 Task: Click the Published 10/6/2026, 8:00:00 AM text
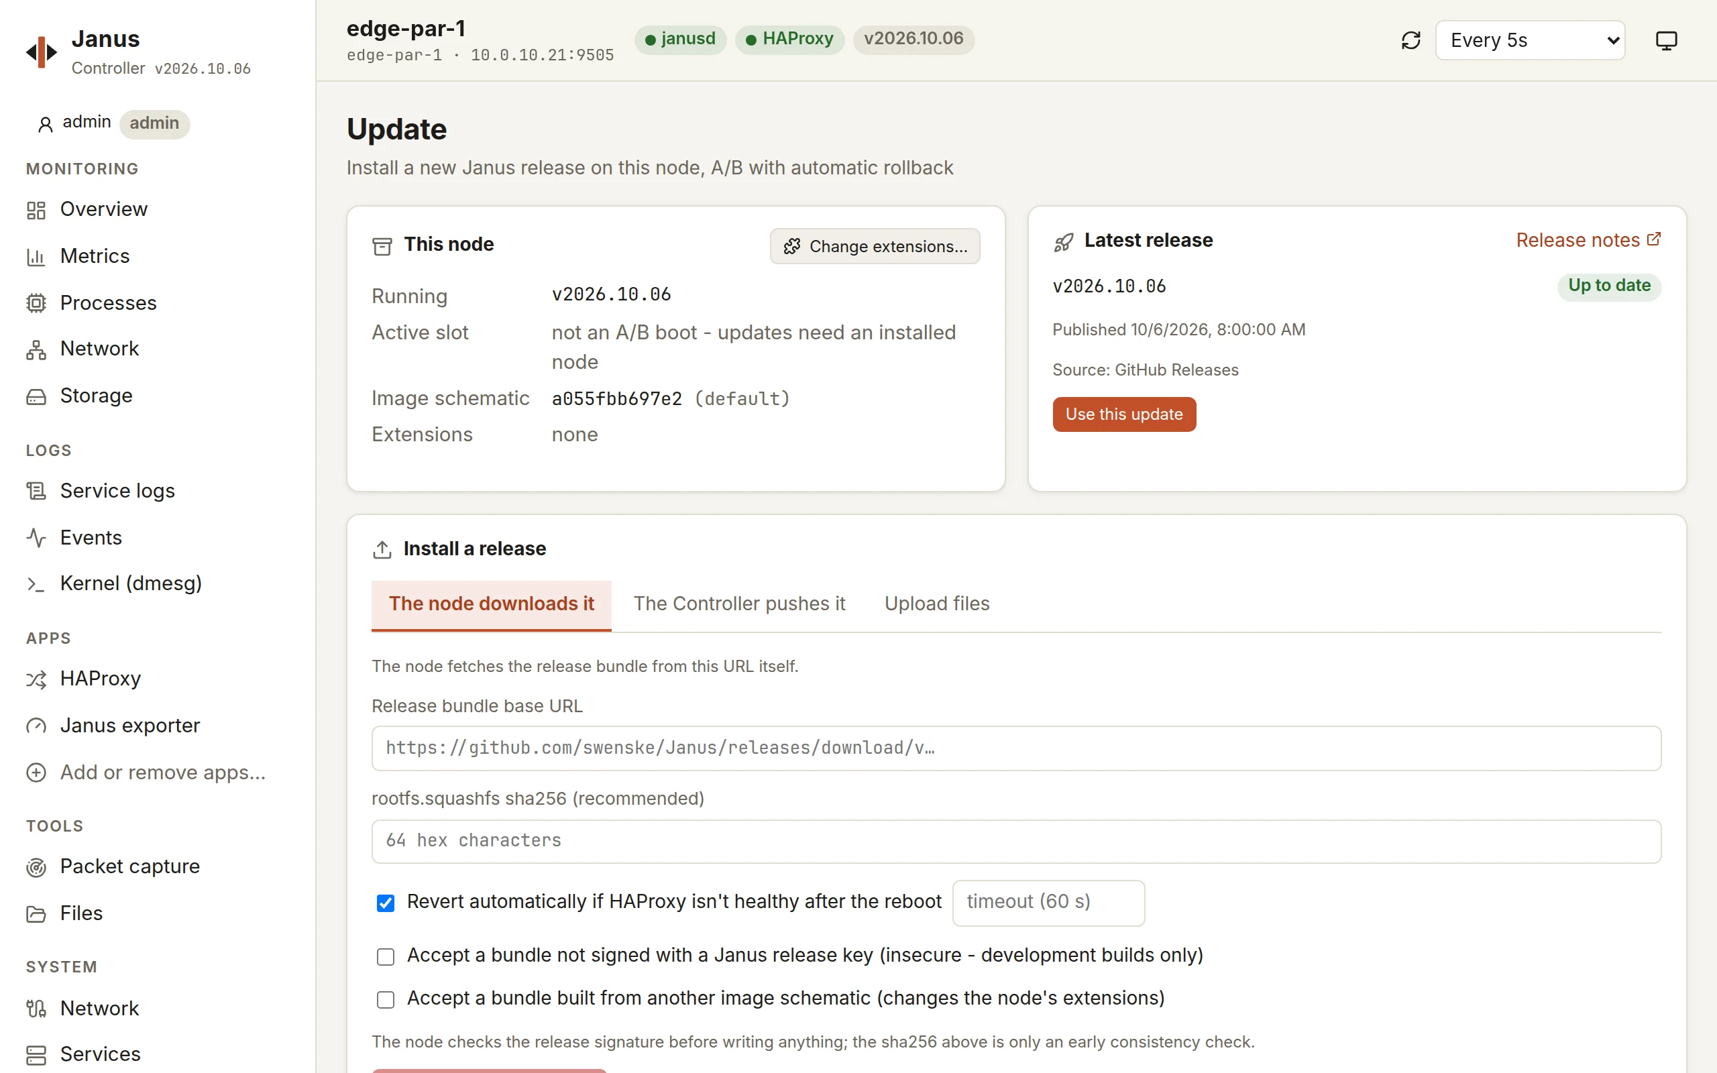(x=1178, y=330)
